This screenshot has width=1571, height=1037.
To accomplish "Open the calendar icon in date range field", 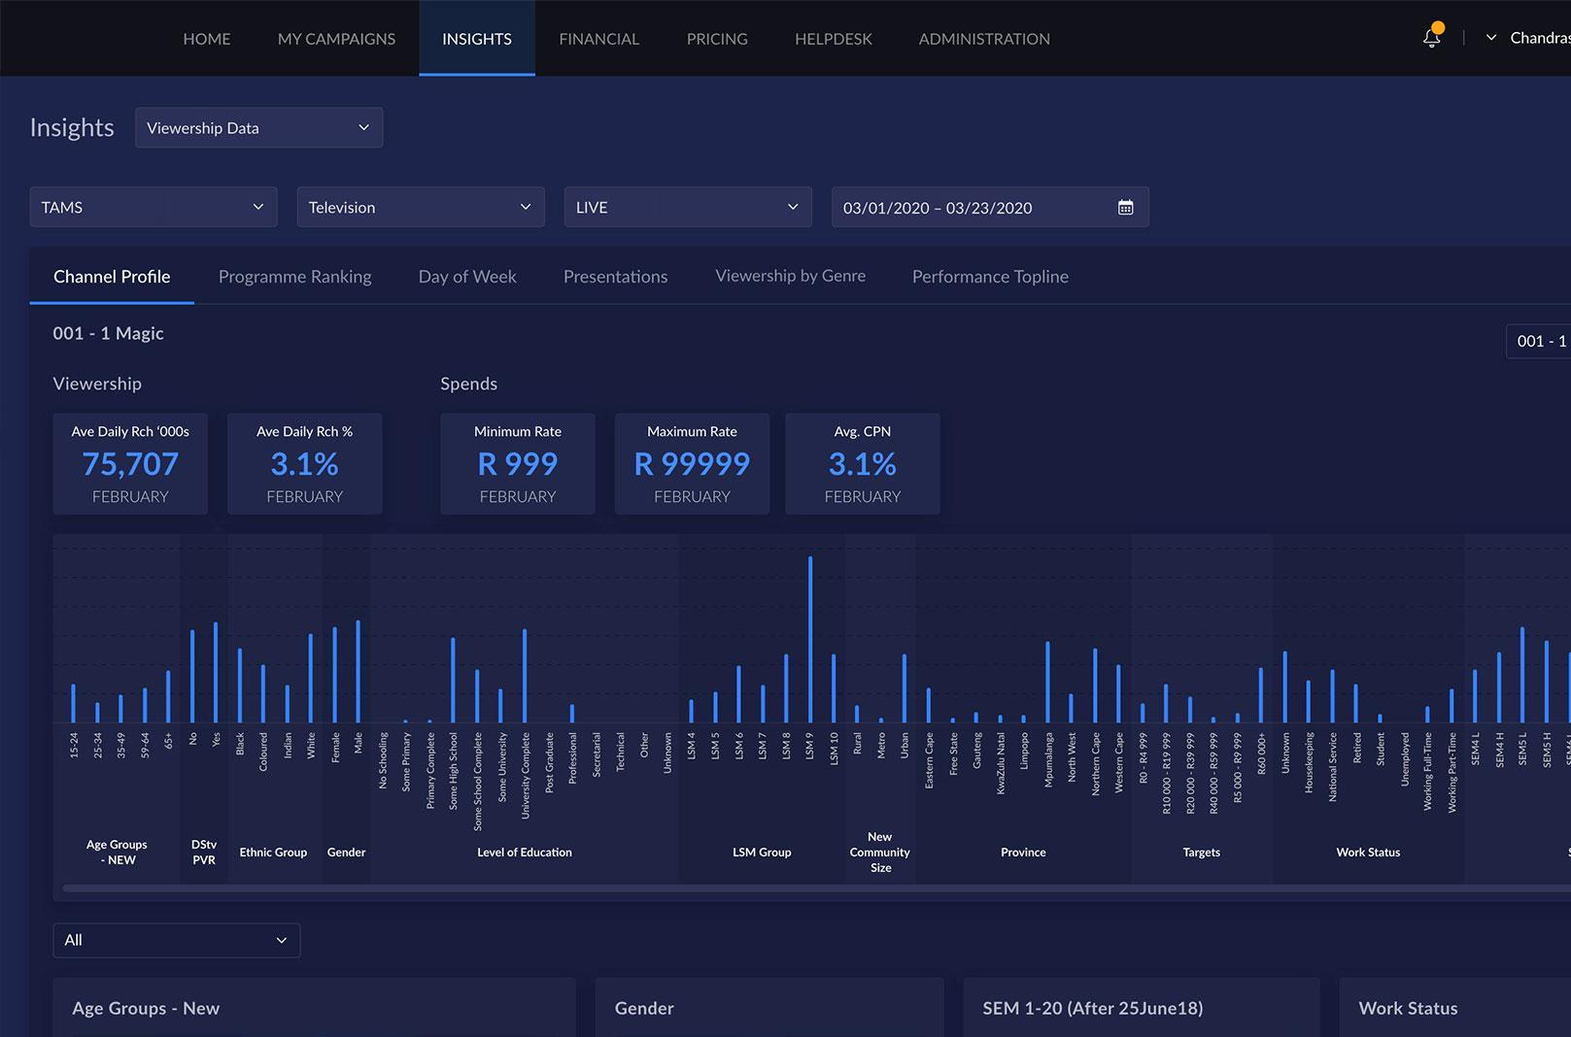I will 1125,207.
